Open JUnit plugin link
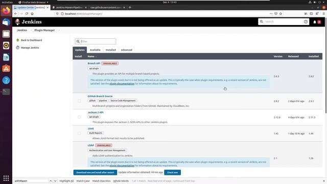 90,128
